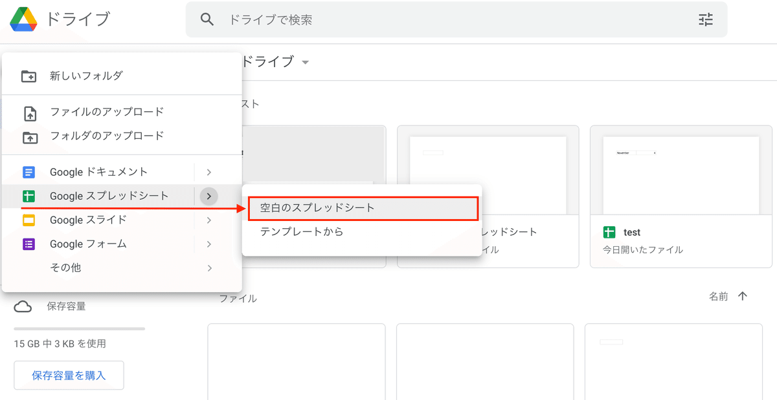Image resolution: width=777 pixels, height=400 pixels.
Task: Click the Google Docs icon
Action: click(28, 172)
